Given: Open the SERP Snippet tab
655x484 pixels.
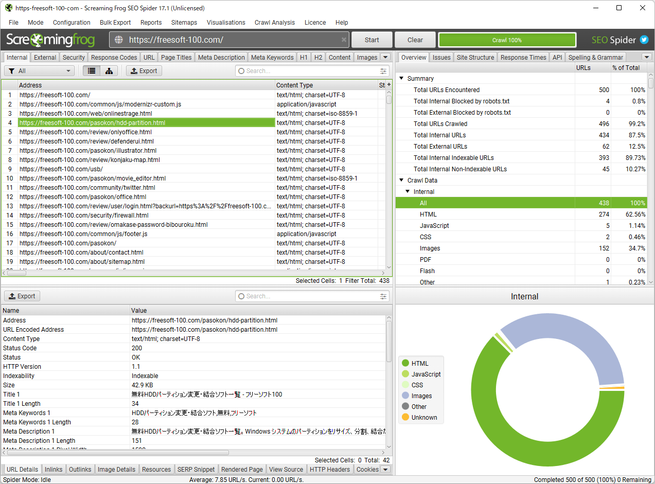Looking at the screenshot, I should (x=196, y=469).
